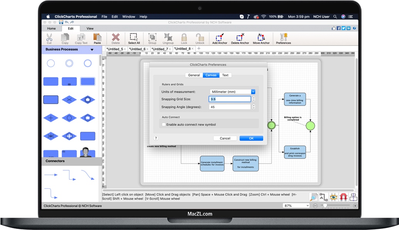Open the Add Anchor tool
399x230 pixels.
pyautogui.click(x=219, y=38)
